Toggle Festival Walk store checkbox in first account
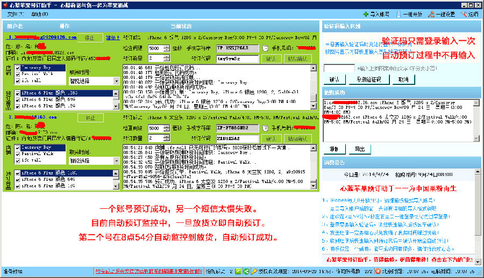 click(x=18, y=74)
